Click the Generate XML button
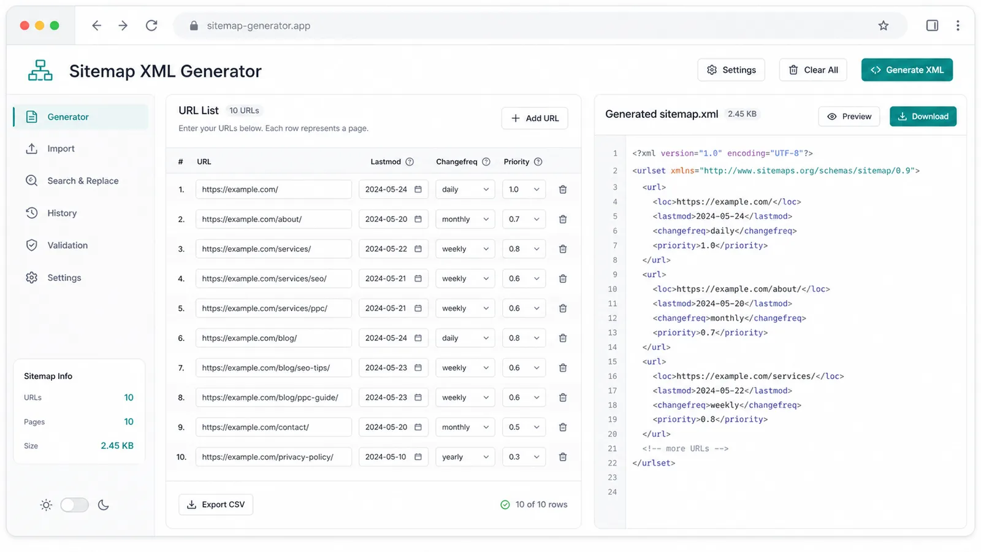Screen dimensions: 981x552 coord(907,70)
